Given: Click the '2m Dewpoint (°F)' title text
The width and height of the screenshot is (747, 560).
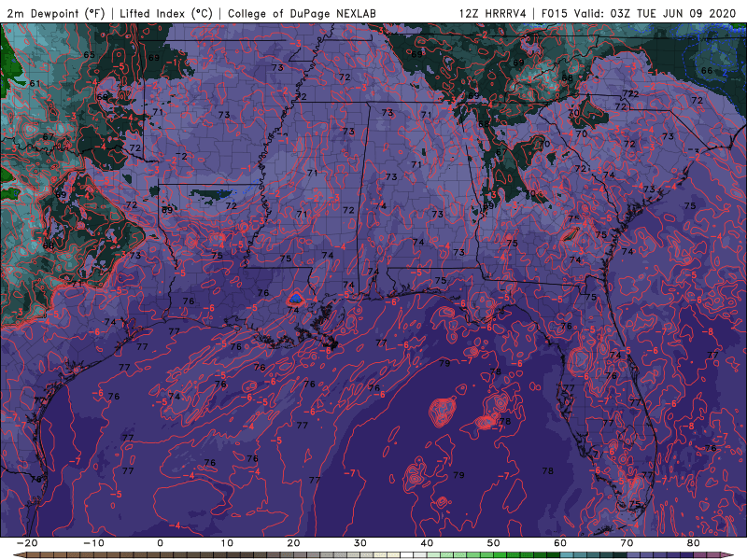Looking at the screenshot, I should coord(56,13).
